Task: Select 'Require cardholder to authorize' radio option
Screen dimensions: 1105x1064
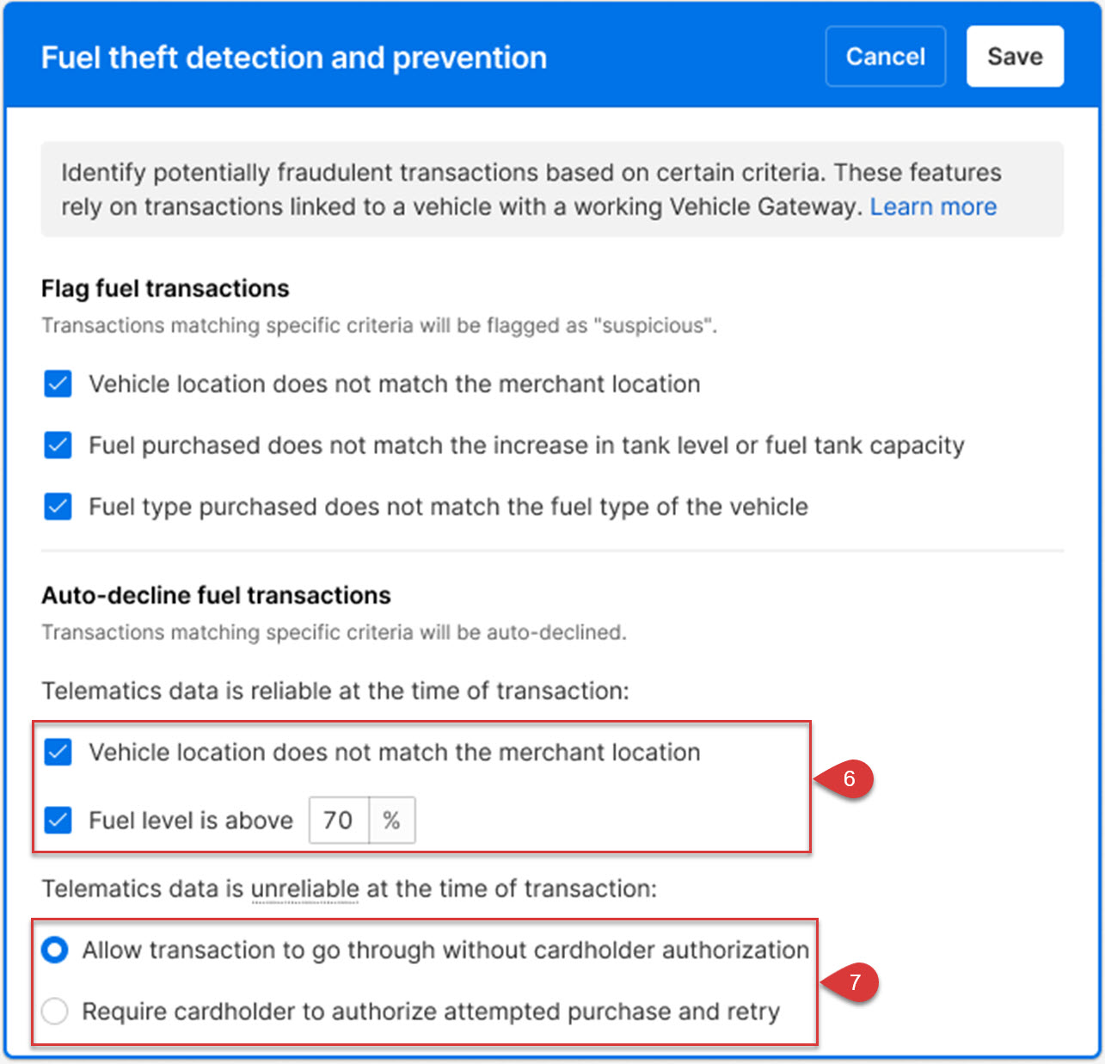Action: (55, 1012)
